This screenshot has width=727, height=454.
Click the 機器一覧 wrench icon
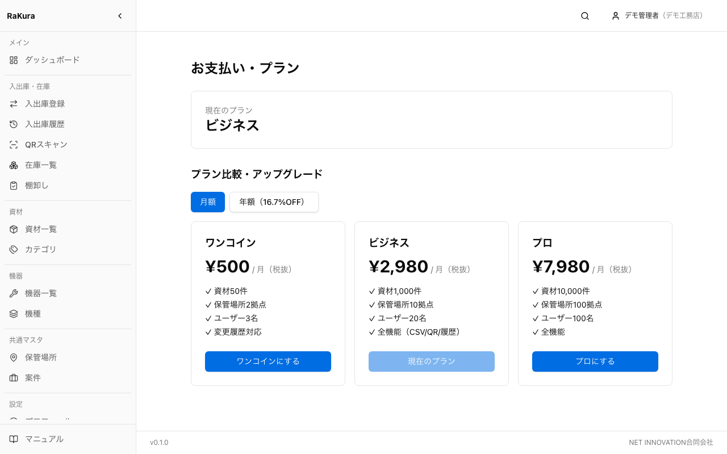coord(14,293)
